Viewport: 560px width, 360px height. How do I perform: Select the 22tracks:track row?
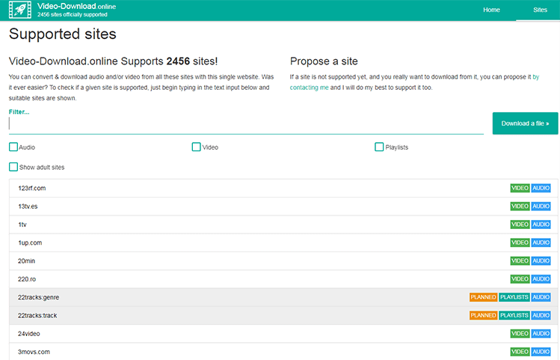(283, 316)
